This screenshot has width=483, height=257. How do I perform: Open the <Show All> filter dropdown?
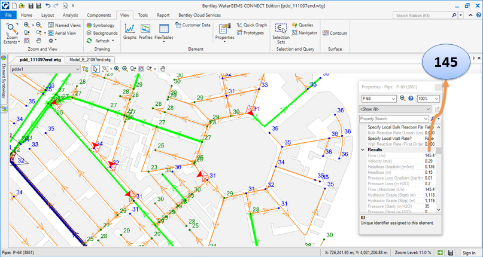point(428,109)
